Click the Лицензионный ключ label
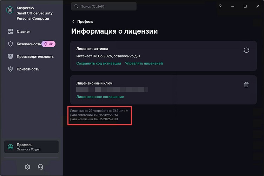The height and width of the screenshot is (176, 264). pyautogui.click(x=94, y=83)
